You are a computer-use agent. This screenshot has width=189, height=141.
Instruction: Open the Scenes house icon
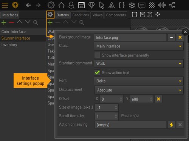(61, 5)
